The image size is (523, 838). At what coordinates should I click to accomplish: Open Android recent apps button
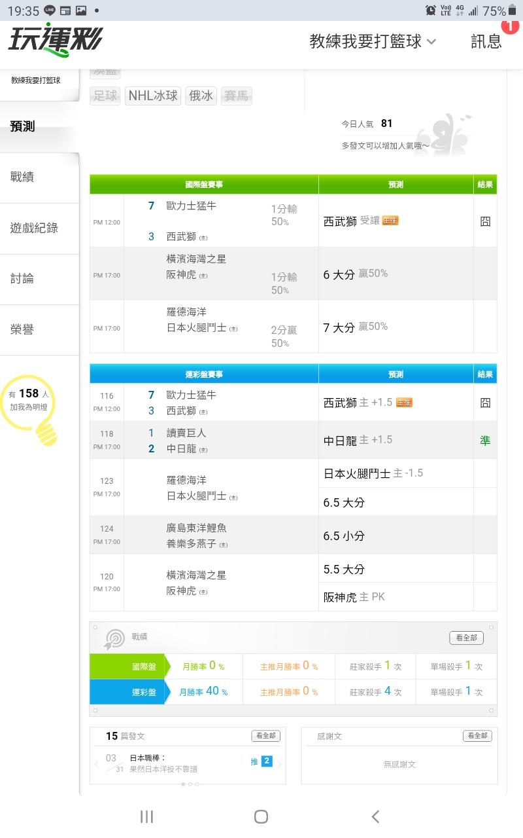tap(146, 816)
